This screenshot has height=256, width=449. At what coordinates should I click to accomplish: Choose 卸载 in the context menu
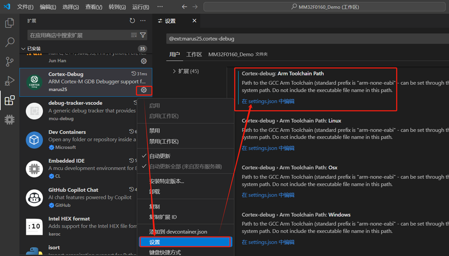click(154, 192)
